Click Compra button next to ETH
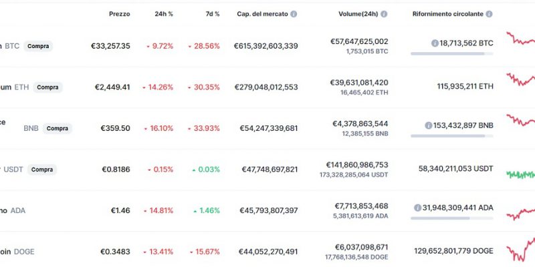 [47, 87]
